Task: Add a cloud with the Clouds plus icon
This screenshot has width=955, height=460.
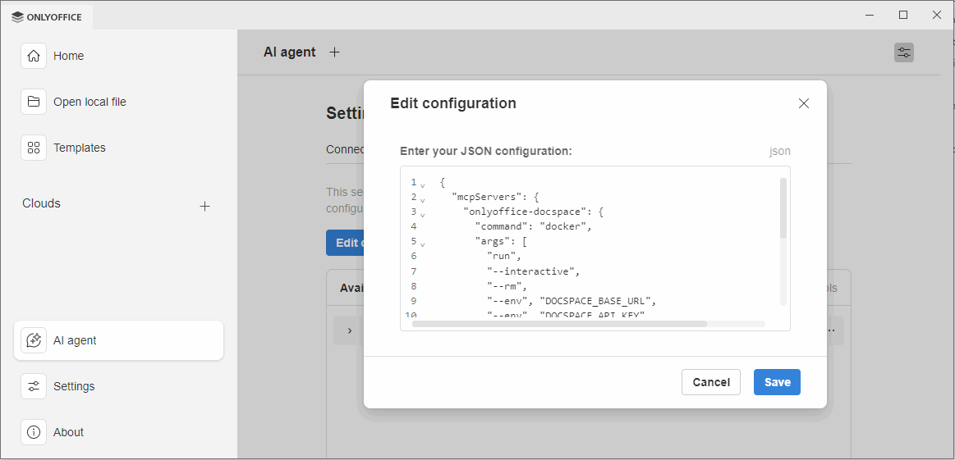Action: [x=205, y=206]
